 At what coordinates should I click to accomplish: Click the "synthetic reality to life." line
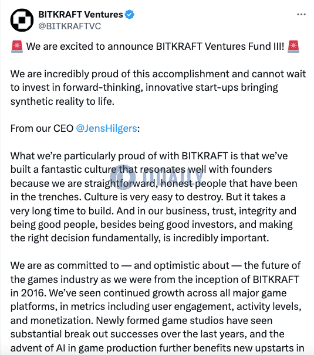click(62, 101)
